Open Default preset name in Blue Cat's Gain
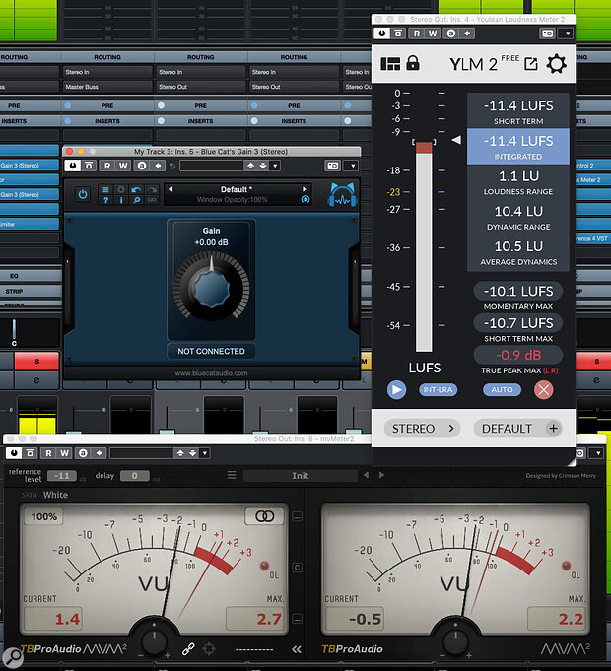Viewport: 611px width, 671px height. point(237,189)
